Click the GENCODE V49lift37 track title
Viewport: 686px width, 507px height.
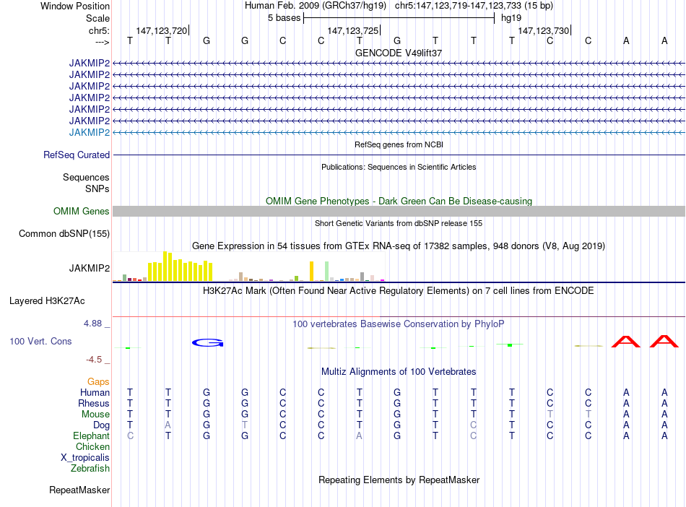pyautogui.click(x=399, y=53)
